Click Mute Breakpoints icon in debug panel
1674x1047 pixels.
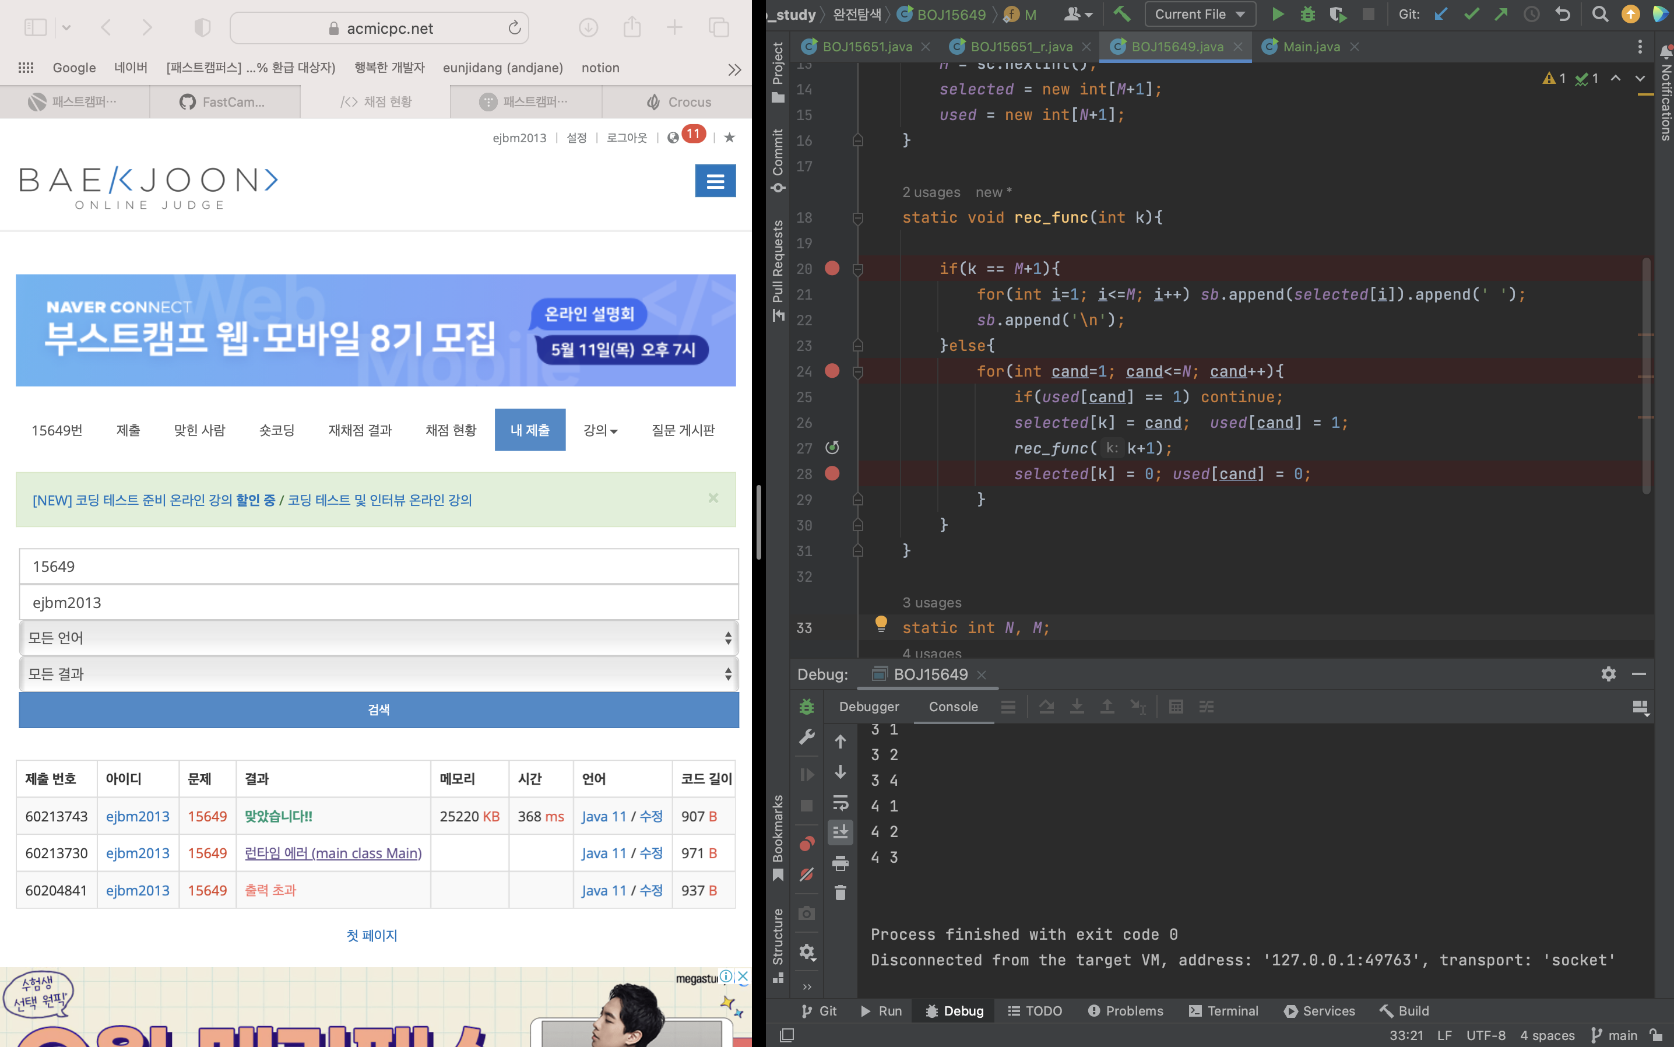pos(807,874)
